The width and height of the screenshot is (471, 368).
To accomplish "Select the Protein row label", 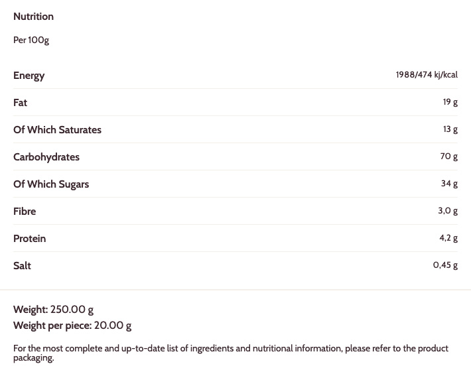I will (30, 239).
